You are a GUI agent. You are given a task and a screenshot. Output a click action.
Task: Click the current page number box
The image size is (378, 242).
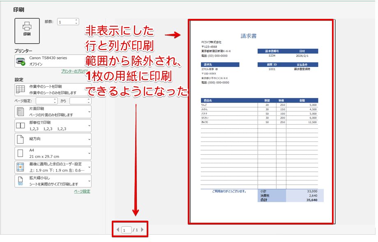point(126,230)
